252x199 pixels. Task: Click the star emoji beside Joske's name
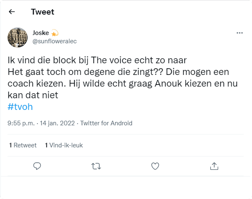click(x=55, y=33)
